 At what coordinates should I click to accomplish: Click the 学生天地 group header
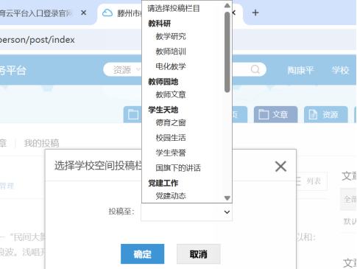163,110
